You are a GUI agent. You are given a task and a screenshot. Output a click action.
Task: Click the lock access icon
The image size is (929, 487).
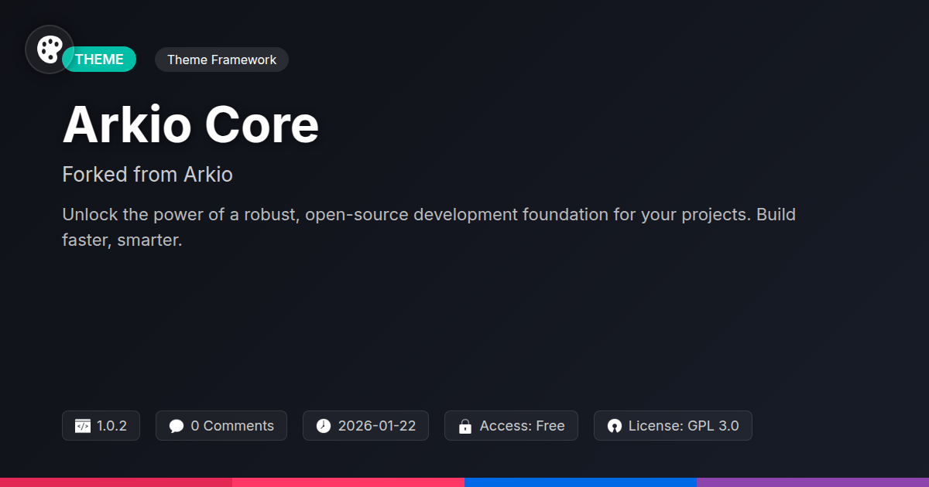[x=465, y=426]
